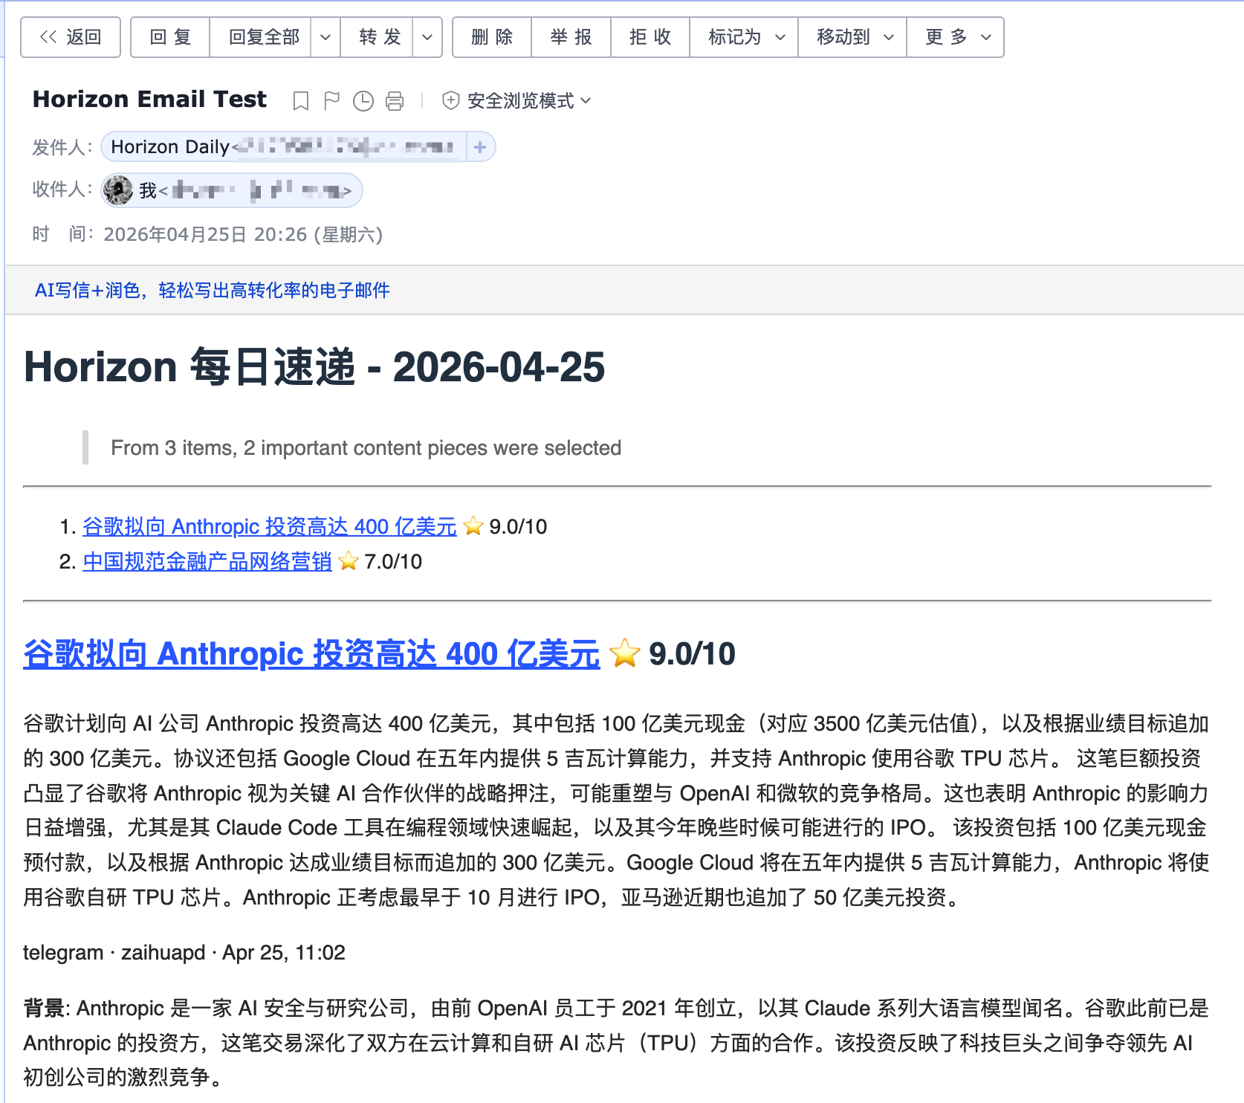Click the 9.0/10 rating in the list
The height and width of the screenshot is (1103, 1244).
click(x=518, y=526)
